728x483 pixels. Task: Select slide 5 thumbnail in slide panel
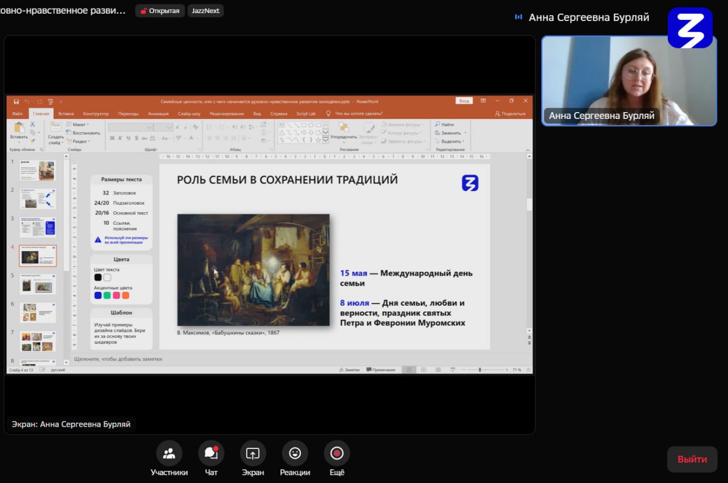coord(38,284)
